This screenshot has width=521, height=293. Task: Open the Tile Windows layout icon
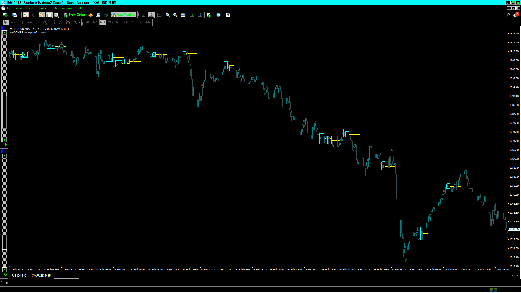coord(183,15)
